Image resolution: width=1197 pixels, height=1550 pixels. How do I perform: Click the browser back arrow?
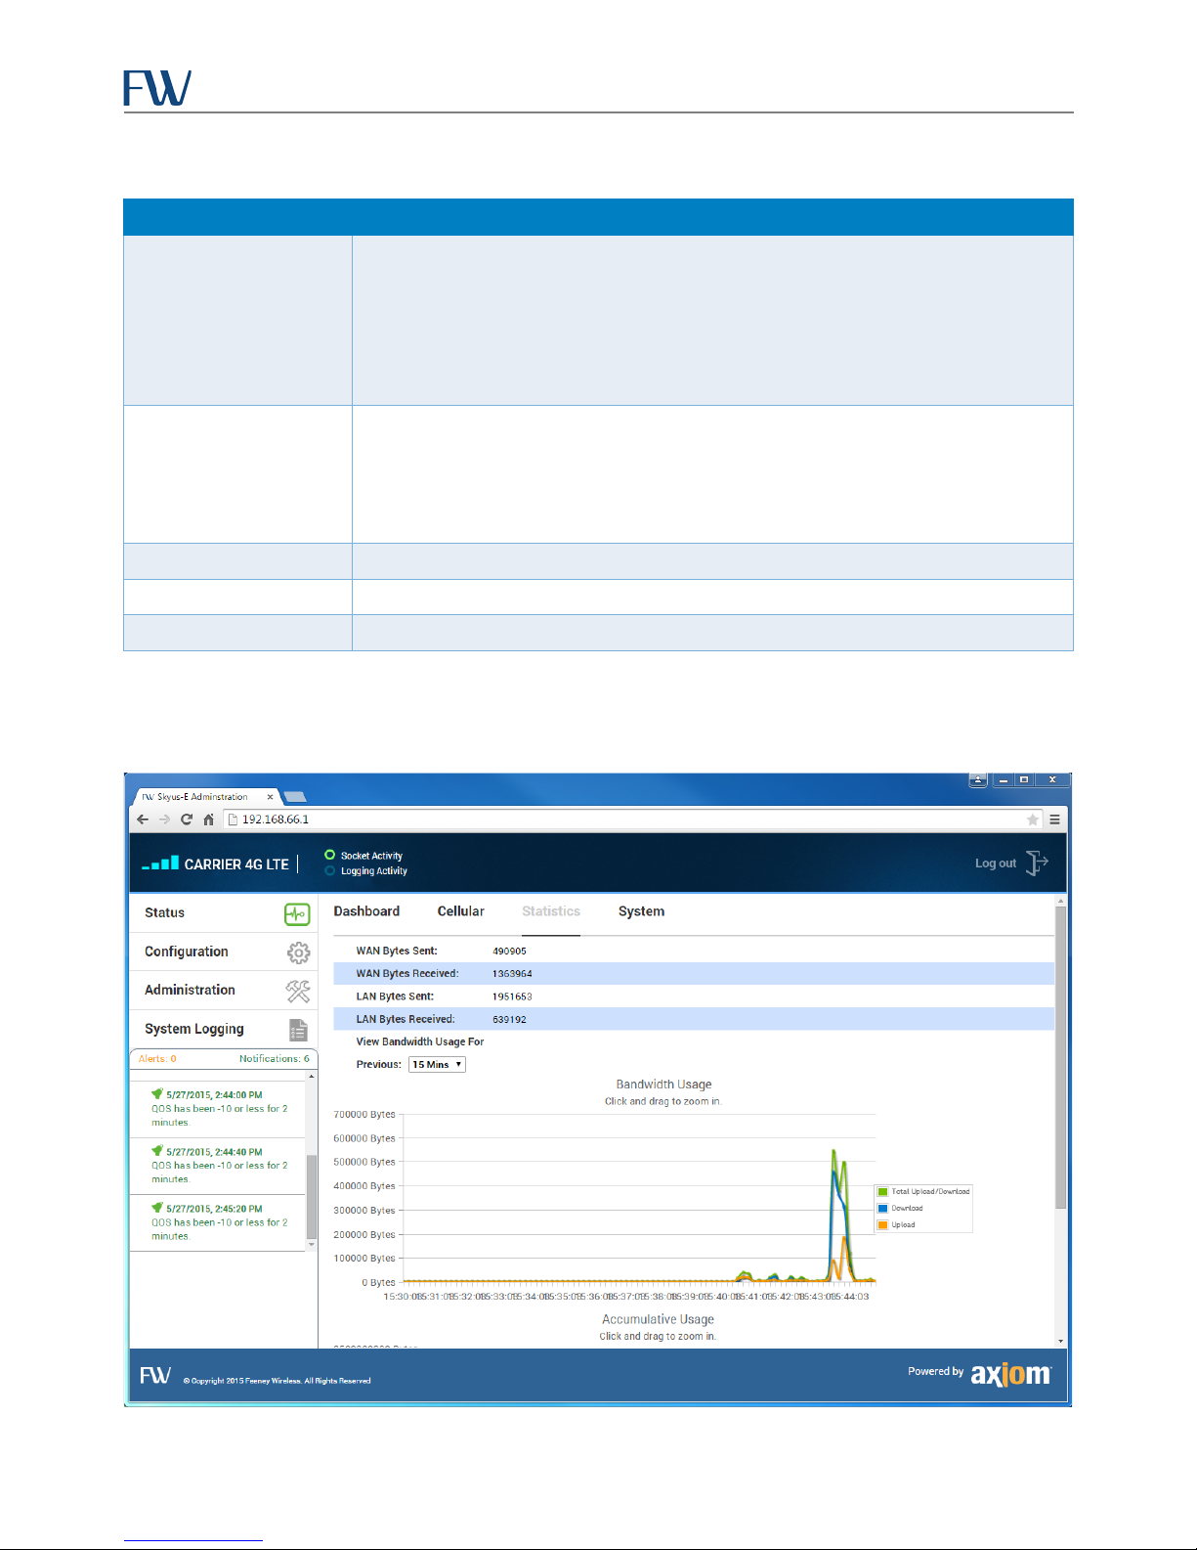click(143, 819)
